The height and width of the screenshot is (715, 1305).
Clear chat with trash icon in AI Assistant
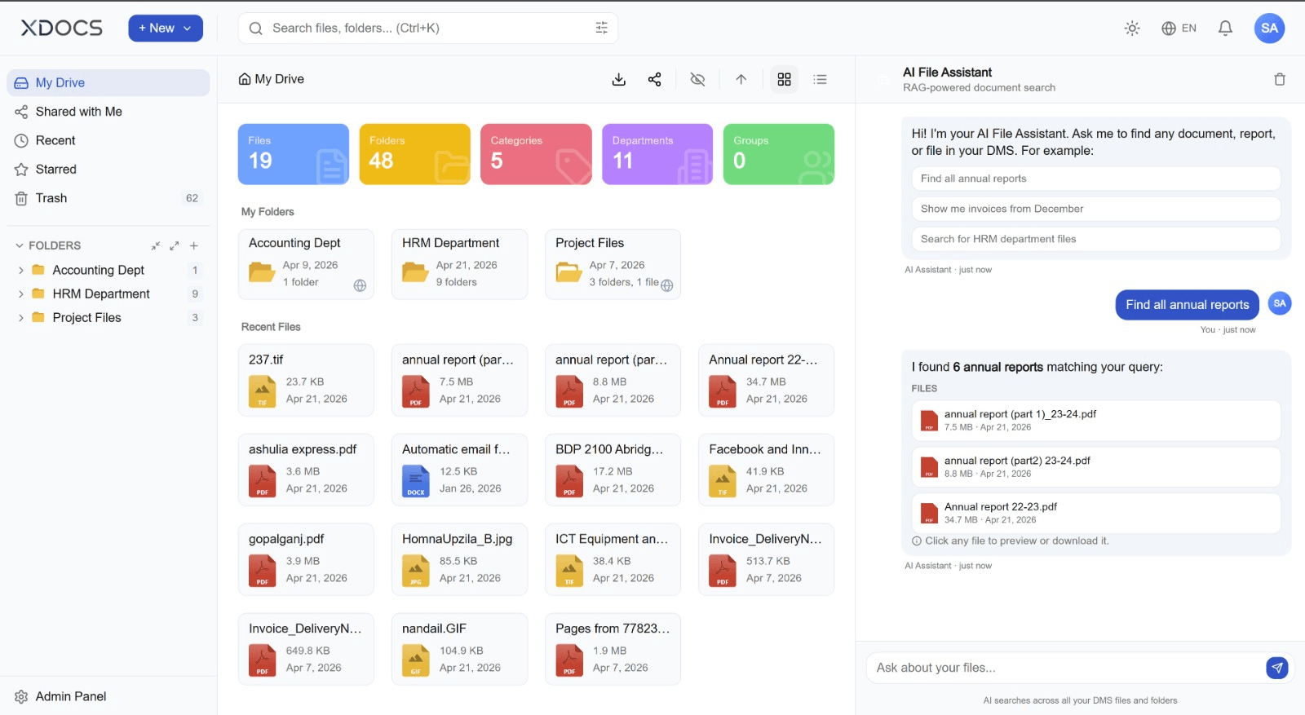(x=1280, y=79)
